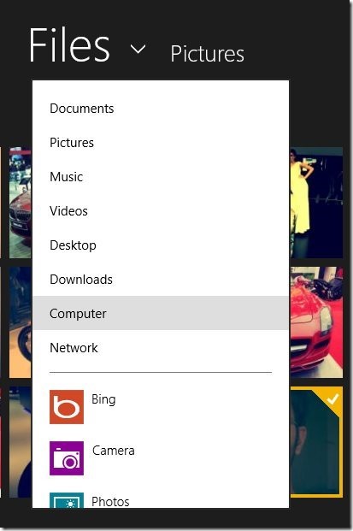The width and height of the screenshot is (353, 531).
Task: Select the woman in yellow dress photo
Action: (x=316, y=203)
